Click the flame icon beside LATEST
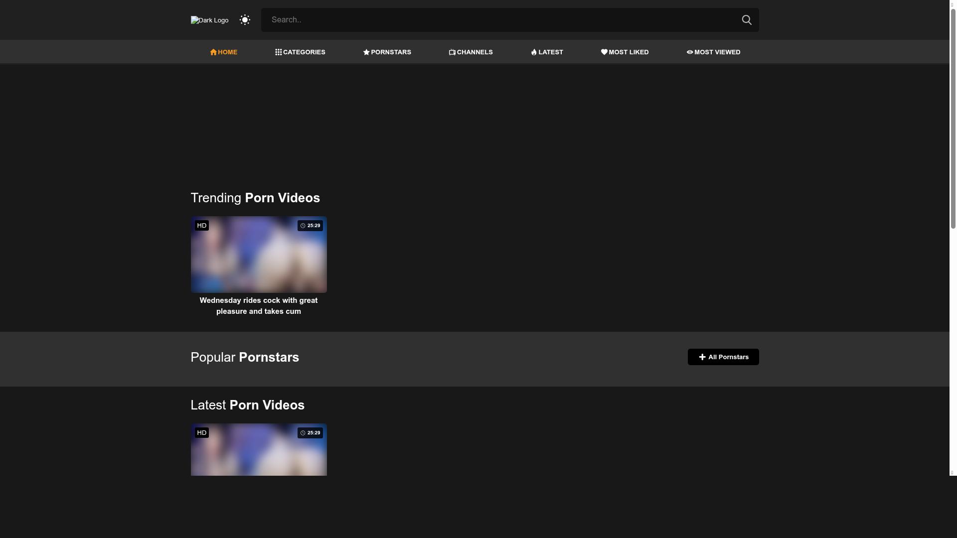The image size is (957, 538). (534, 52)
